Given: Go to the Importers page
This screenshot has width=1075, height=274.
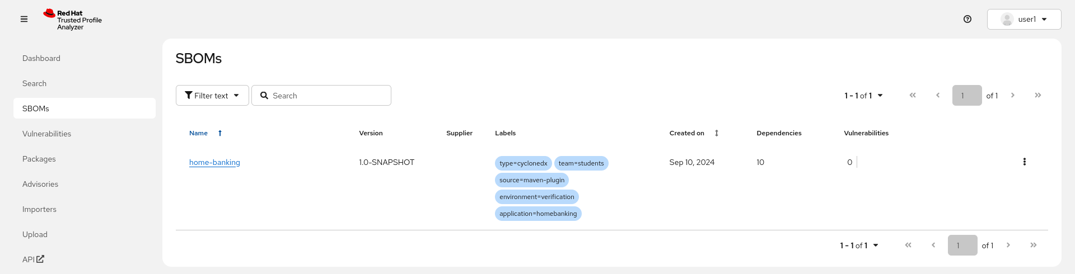Looking at the screenshot, I should pos(39,209).
